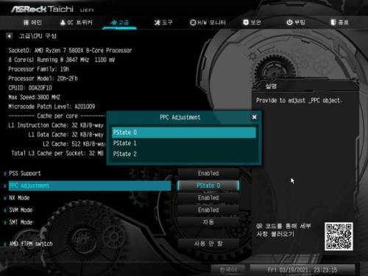Choose PState 1 in the popup list
The width and height of the screenshot is (368, 276).
pyautogui.click(x=184, y=144)
